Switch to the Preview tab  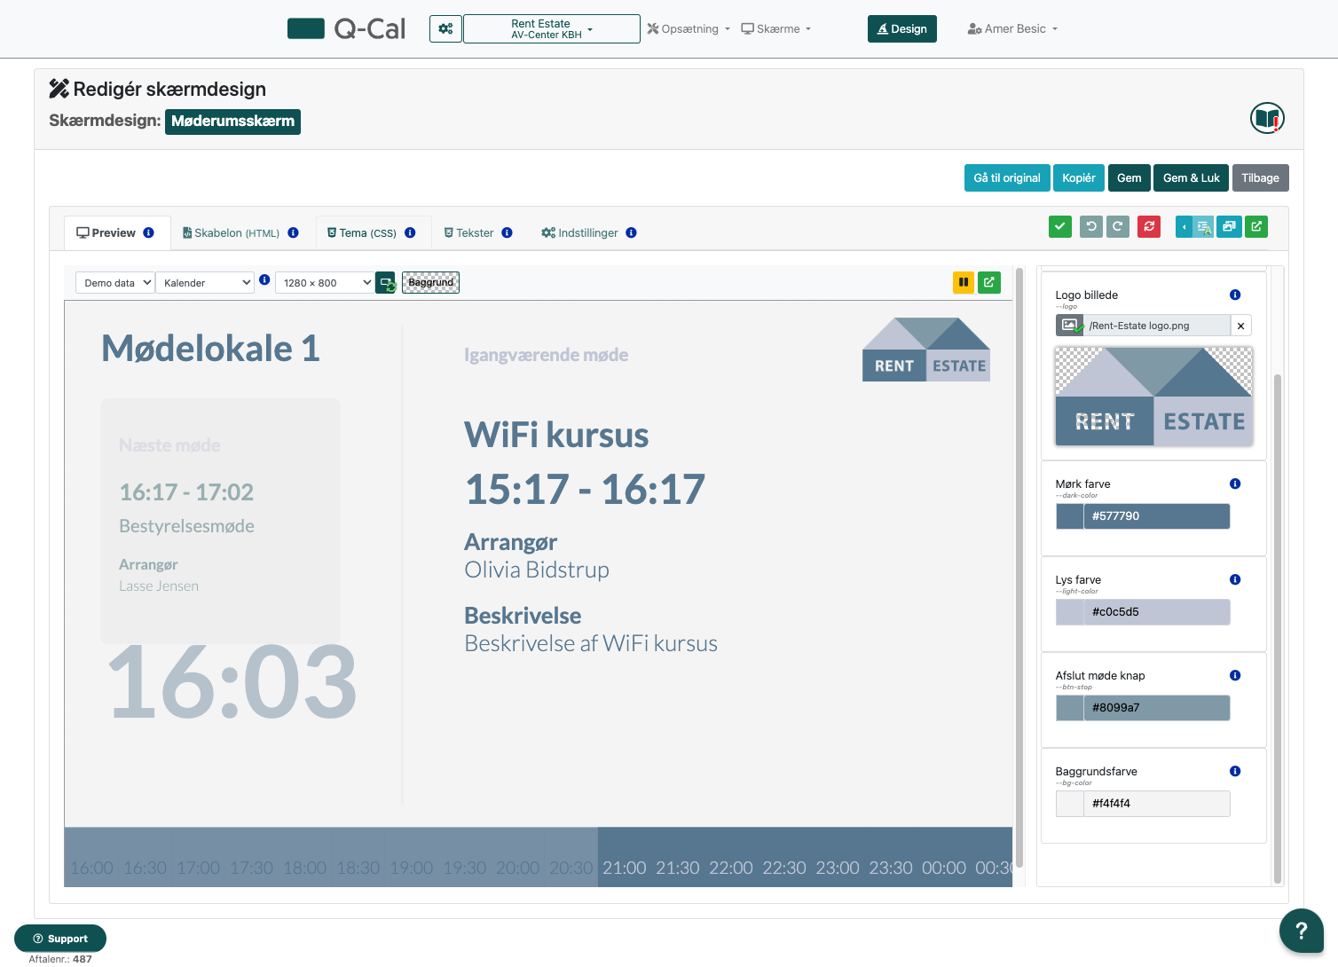[106, 232]
